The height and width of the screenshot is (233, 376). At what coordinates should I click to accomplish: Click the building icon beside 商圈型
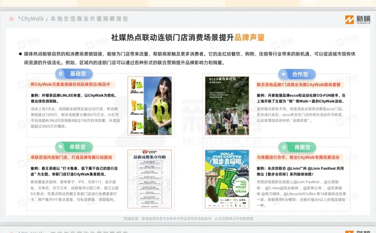(x=284, y=147)
